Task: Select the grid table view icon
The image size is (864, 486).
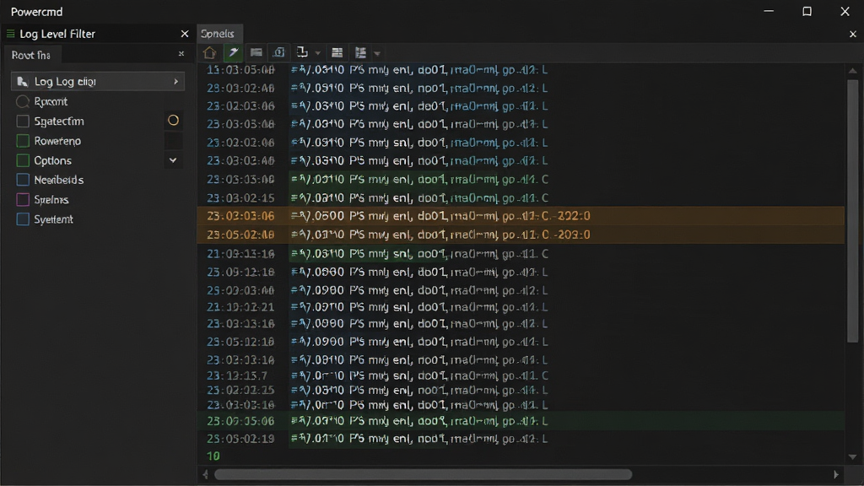Action: tap(337, 53)
